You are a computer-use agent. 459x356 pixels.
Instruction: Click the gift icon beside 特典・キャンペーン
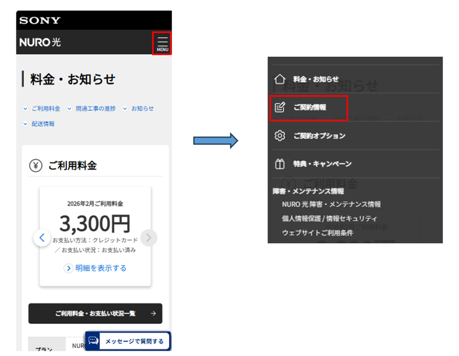pyautogui.click(x=280, y=164)
